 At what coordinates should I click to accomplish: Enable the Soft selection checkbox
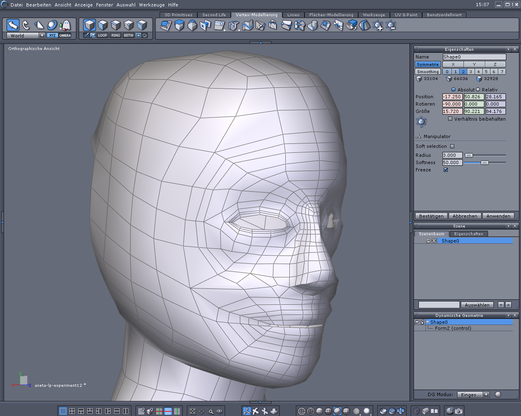(x=452, y=146)
